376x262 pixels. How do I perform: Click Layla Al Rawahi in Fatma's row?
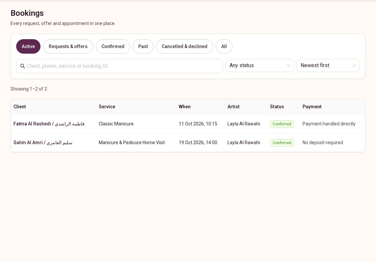(244, 124)
